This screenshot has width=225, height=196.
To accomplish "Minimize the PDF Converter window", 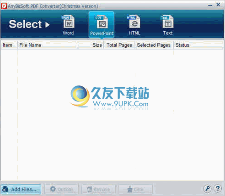I will coord(210,6).
